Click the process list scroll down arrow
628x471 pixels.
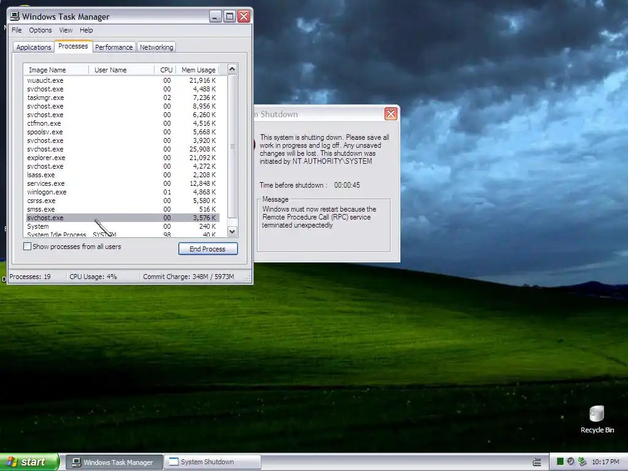point(232,231)
